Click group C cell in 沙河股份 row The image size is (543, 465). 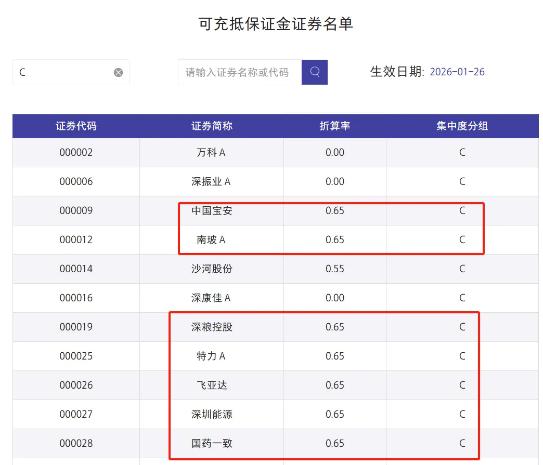tap(462, 269)
